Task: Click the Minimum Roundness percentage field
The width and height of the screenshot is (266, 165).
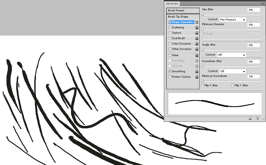Action: coord(254,77)
